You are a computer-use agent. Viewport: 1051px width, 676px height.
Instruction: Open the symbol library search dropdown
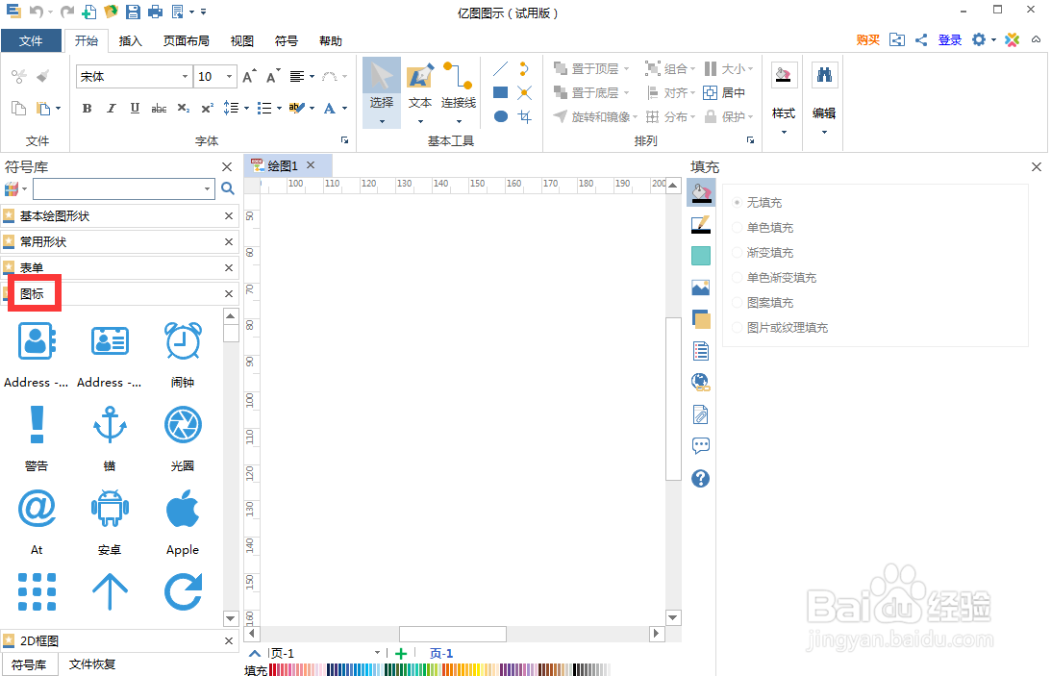tap(207, 188)
